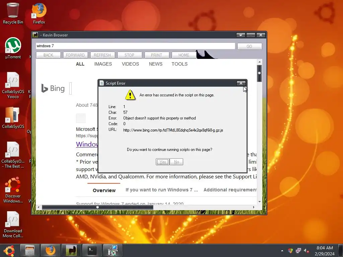The height and width of the screenshot is (257, 343).
Task: Select the ALL search tab
Action: click(x=80, y=64)
